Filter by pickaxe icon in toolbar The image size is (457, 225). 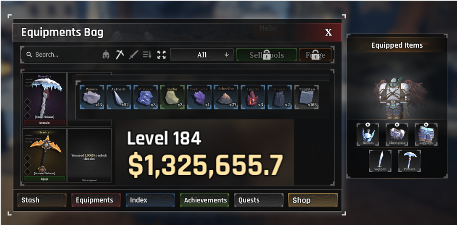click(120, 54)
